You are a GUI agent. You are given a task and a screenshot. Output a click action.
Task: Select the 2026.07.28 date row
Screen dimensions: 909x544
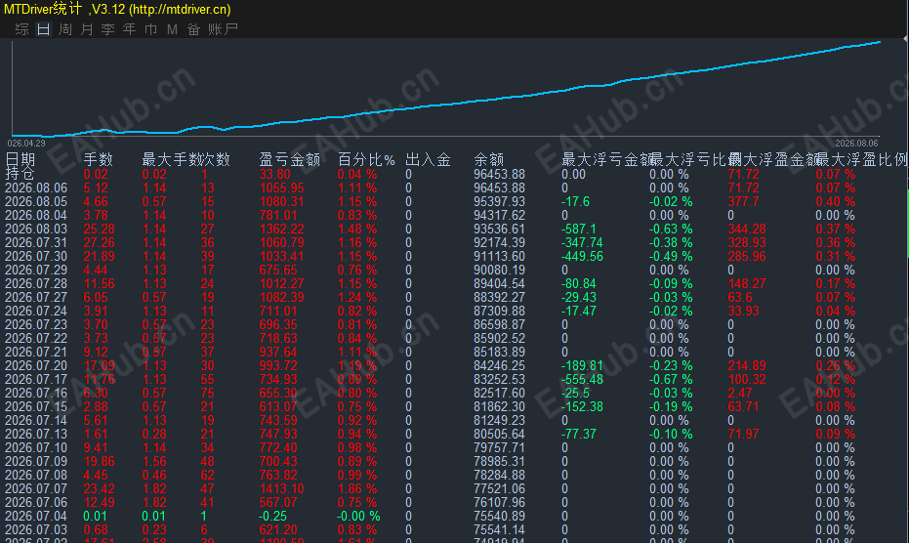(36, 283)
